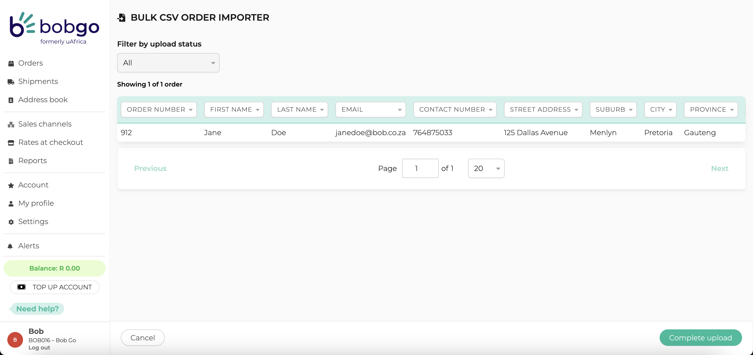The height and width of the screenshot is (355, 753).
Task: Expand the EMAIL column dropdown
Action: point(371,110)
